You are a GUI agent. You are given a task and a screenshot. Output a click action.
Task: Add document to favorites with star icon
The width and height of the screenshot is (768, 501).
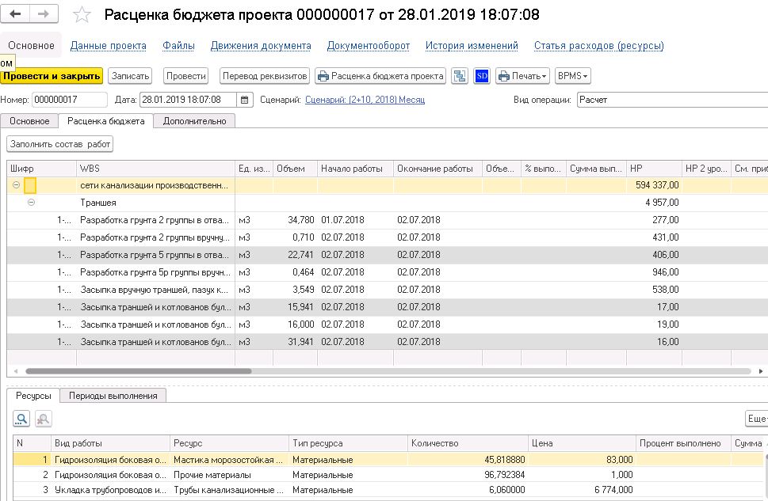click(x=81, y=16)
